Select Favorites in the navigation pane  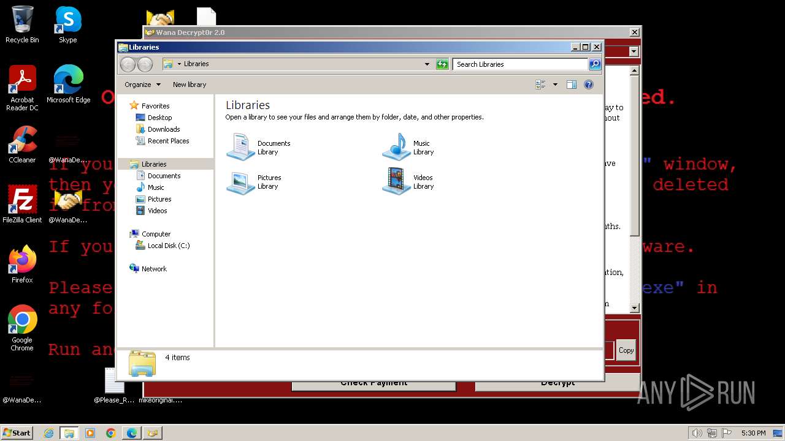point(155,106)
